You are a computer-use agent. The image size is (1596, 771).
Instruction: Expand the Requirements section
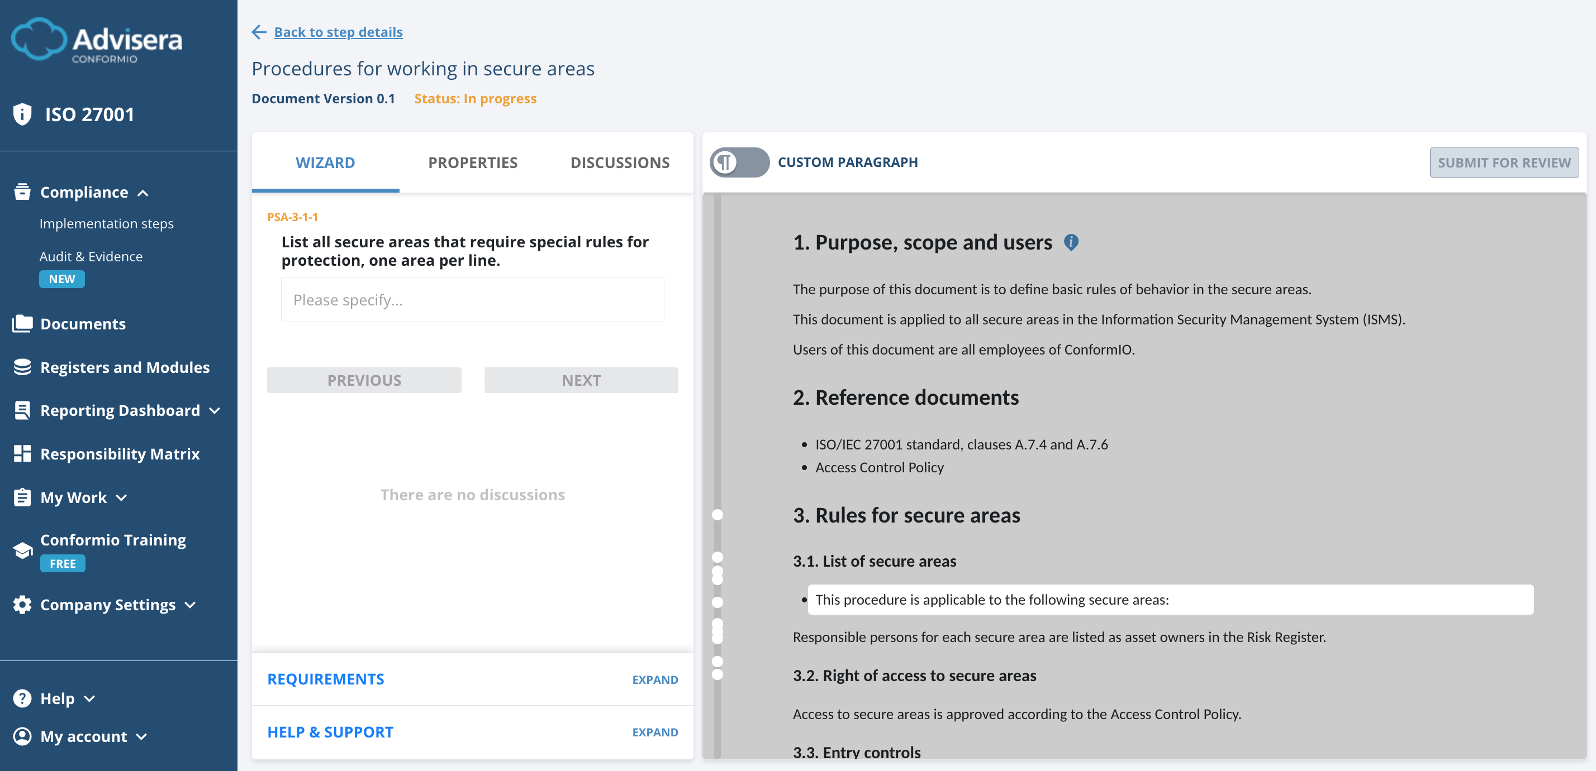coord(655,679)
